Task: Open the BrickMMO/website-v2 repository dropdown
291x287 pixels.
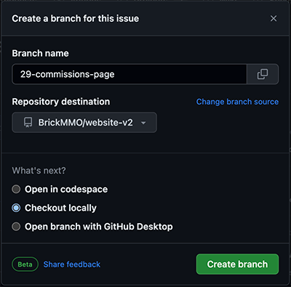Action: 84,122
